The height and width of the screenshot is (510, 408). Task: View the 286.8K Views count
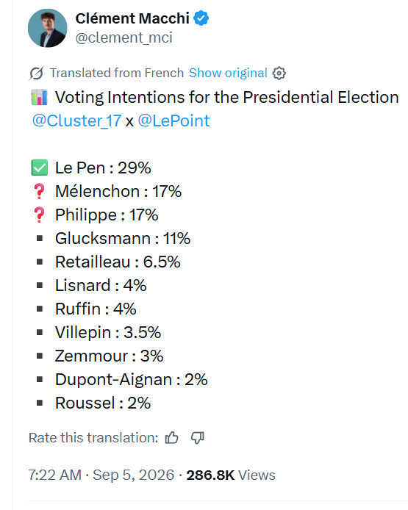pyautogui.click(x=231, y=475)
